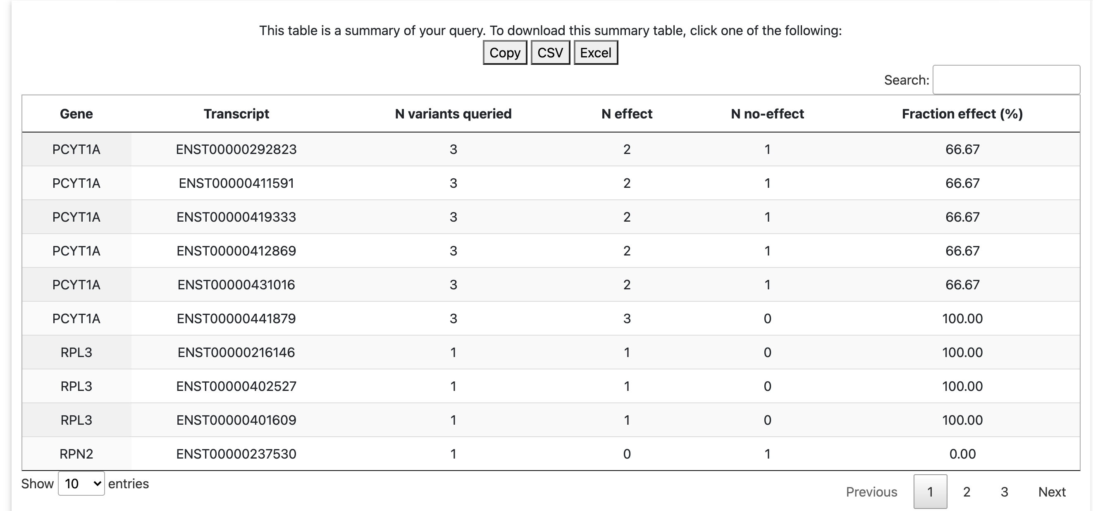Click the RPL3 ENST00000216146 row
Screen dimensions: 1093x511
tap(551, 352)
